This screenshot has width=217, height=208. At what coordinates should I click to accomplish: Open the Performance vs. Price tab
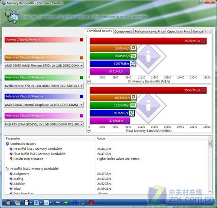pyautogui.click(x=149, y=31)
